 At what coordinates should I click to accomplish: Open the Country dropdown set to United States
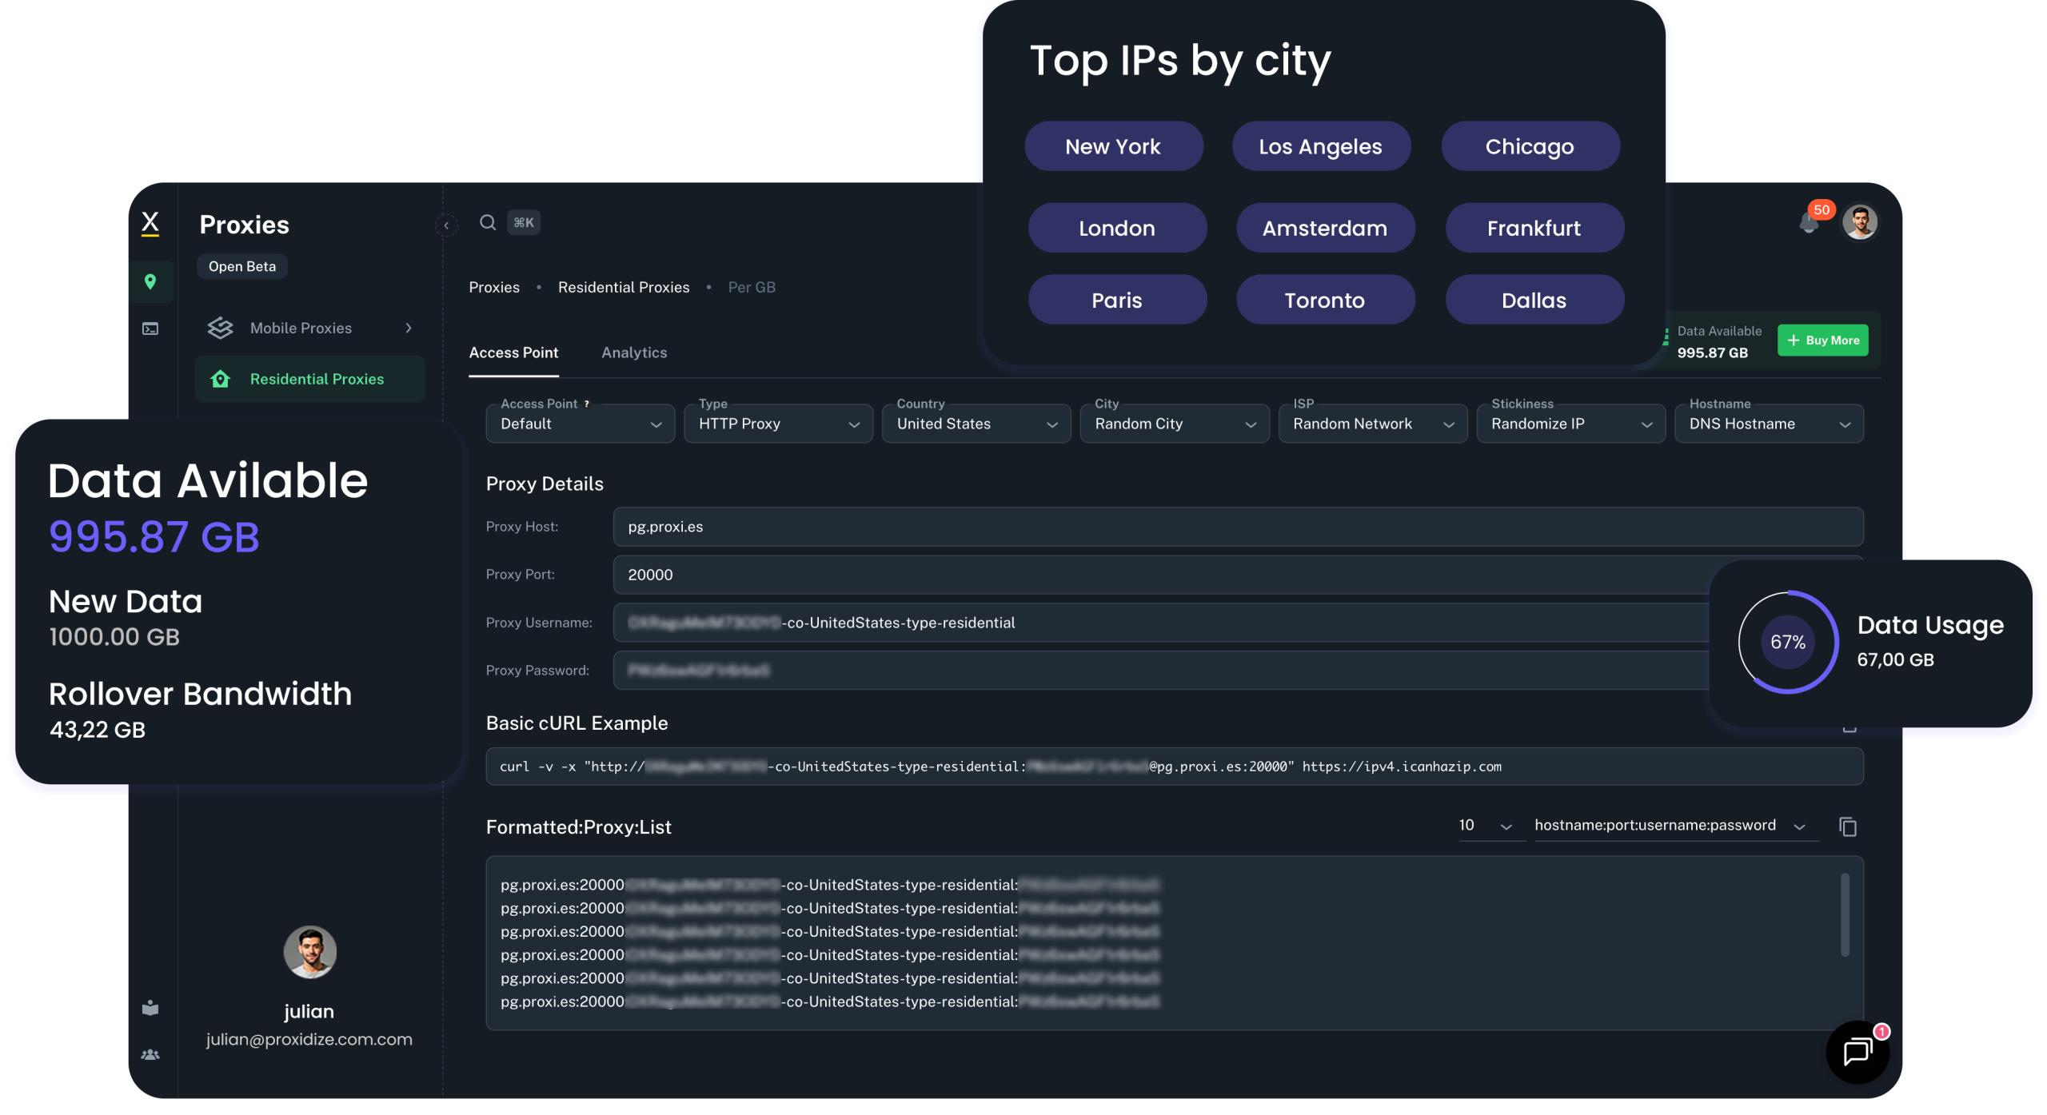tap(976, 424)
